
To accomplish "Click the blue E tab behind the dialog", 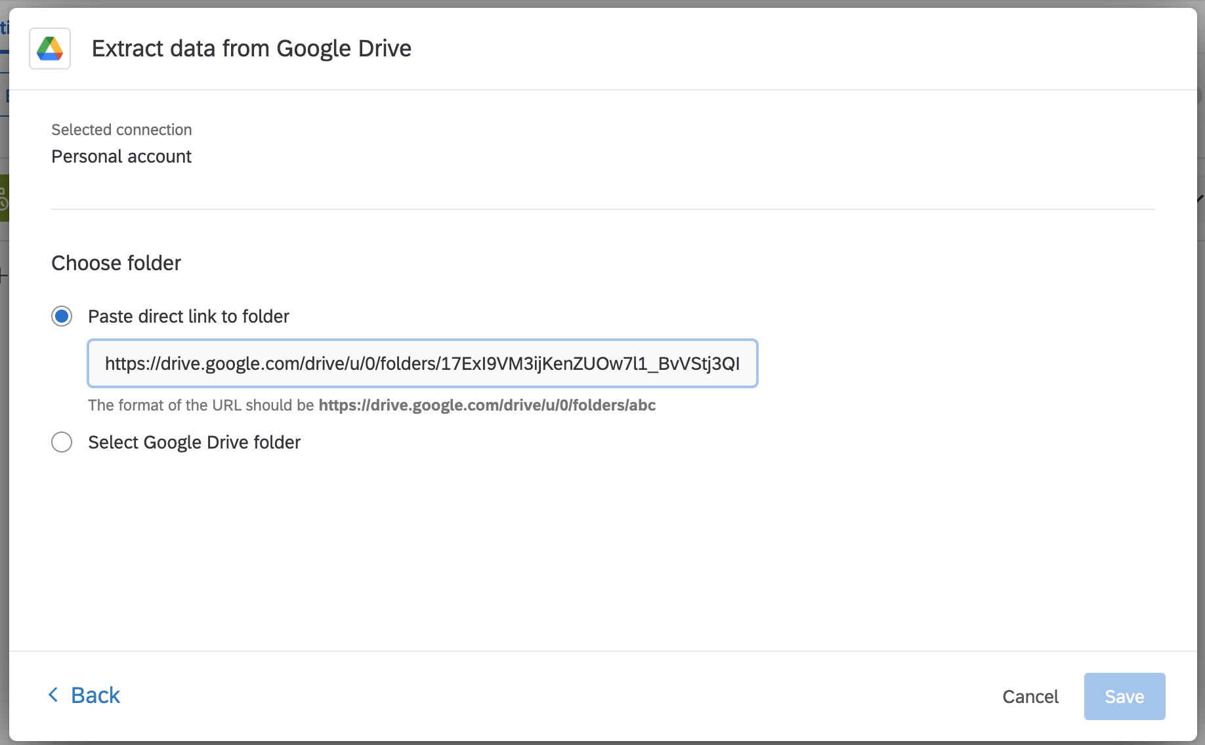I will point(7,94).
